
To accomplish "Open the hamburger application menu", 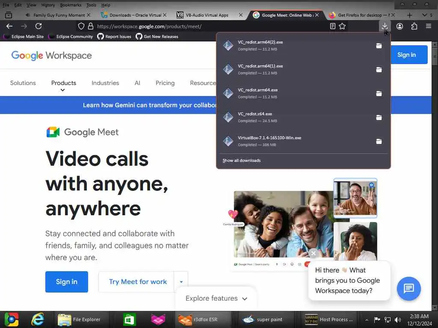I will point(429,26).
